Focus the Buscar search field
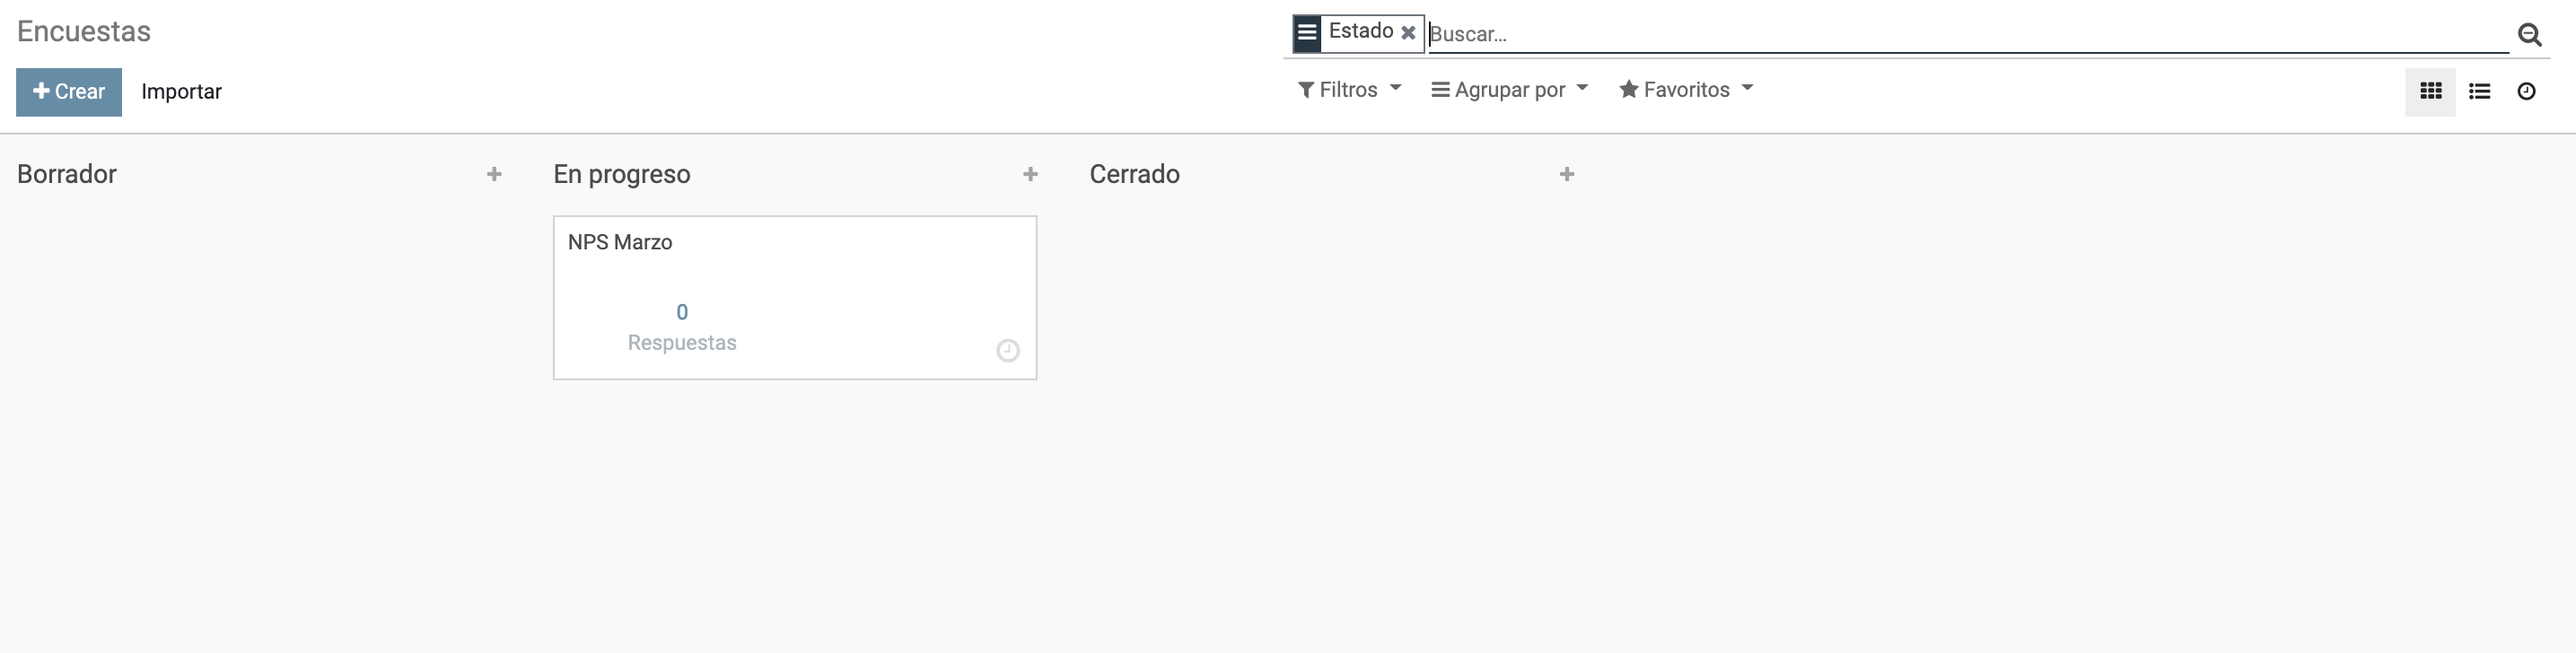Image resolution: width=2576 pixels, height=653 pixels. 1968,34
